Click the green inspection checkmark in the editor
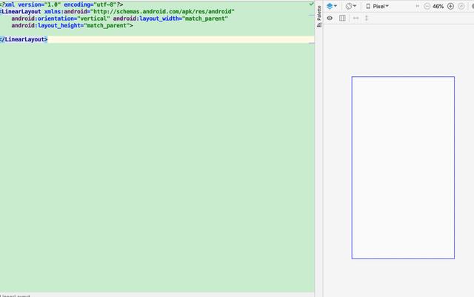Viewport: 474px width, 297px height. 311,4
